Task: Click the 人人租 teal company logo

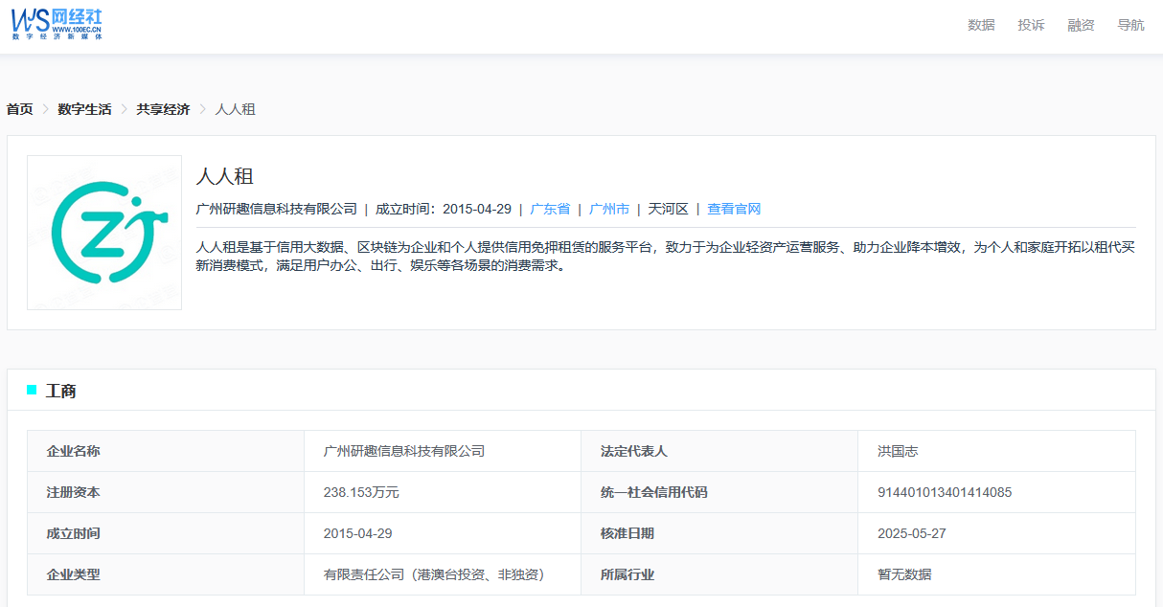Action: [x=104, y=233]
